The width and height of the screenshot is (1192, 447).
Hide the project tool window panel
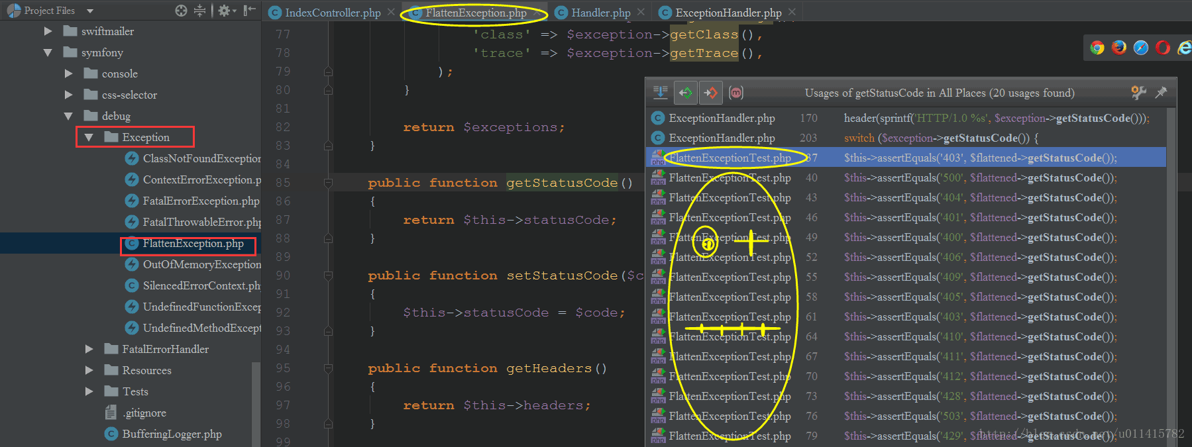tap(249, 11)
